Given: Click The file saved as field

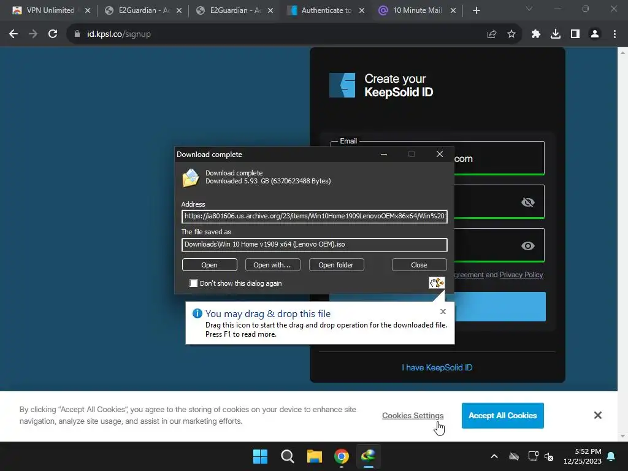Looking at the screenshot, I should click(315, 245).
